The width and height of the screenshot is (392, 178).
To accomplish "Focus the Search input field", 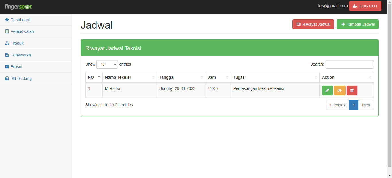I will pos(350,64).
